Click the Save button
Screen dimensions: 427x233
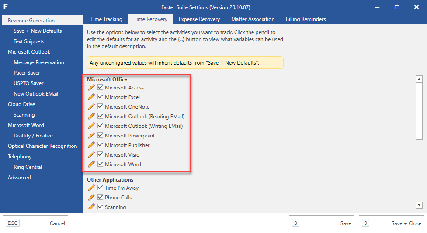(x=322, y=223)
